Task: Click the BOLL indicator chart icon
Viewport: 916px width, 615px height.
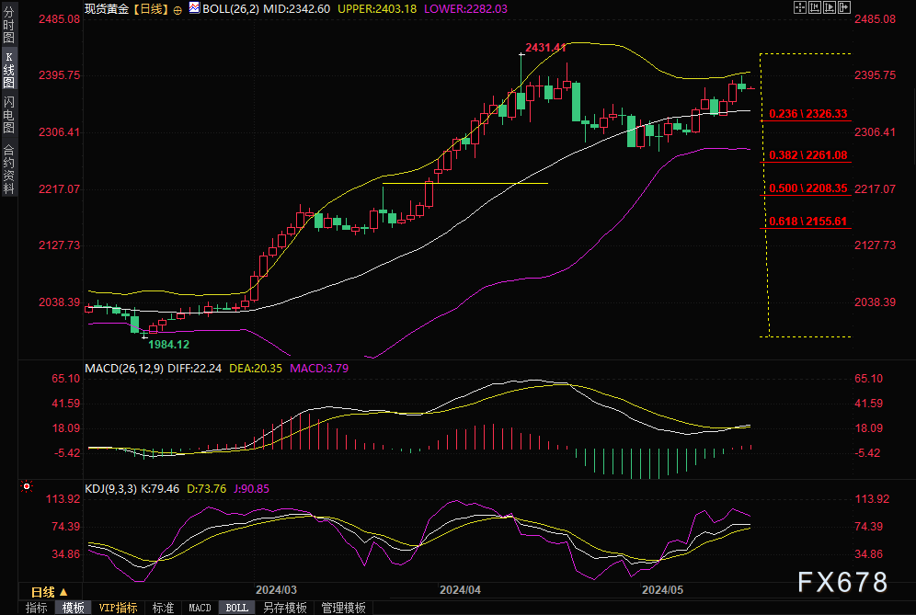Action: (194, 8)
